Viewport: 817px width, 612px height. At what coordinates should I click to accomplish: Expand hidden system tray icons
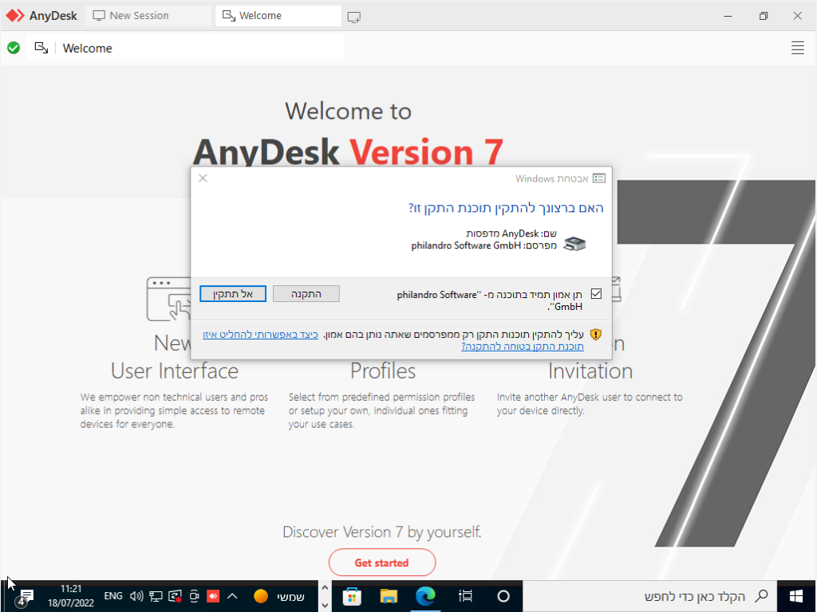(232, 596)
